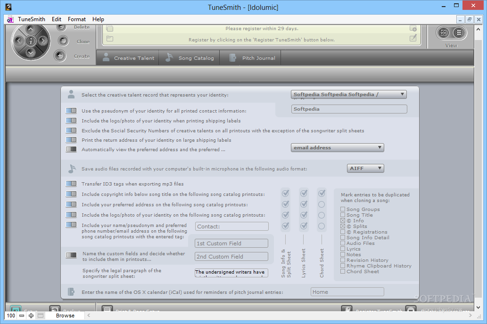Toggle copyright info for Lyrics Sheet column

click(304, 194)
